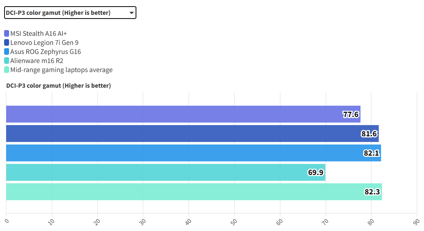
Task: Toggle the Asus ROG Zephyrus G16 label
Action: click(46, 51)
